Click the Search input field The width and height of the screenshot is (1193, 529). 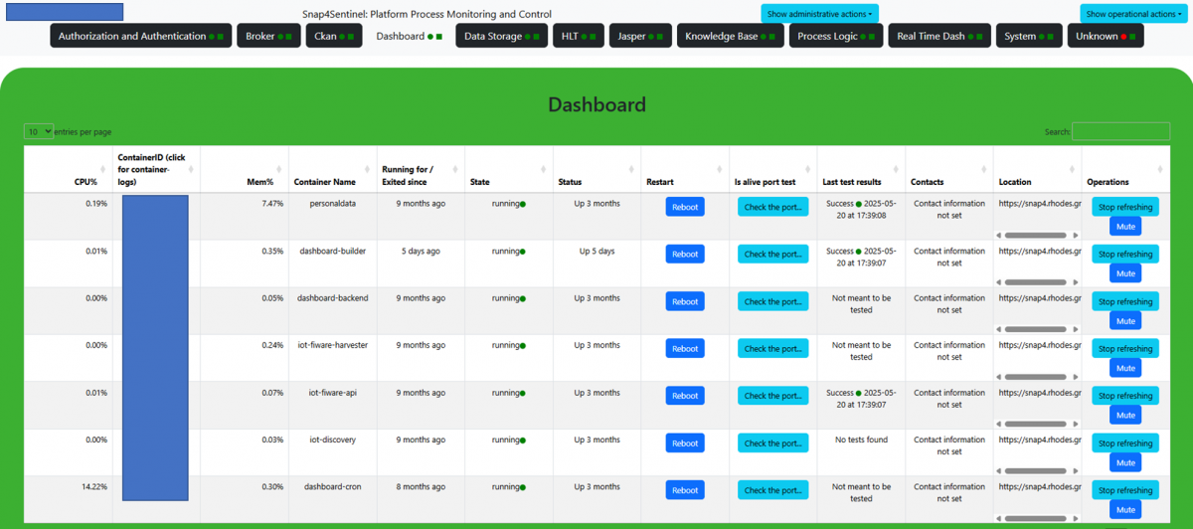(x=1120, y=131)
